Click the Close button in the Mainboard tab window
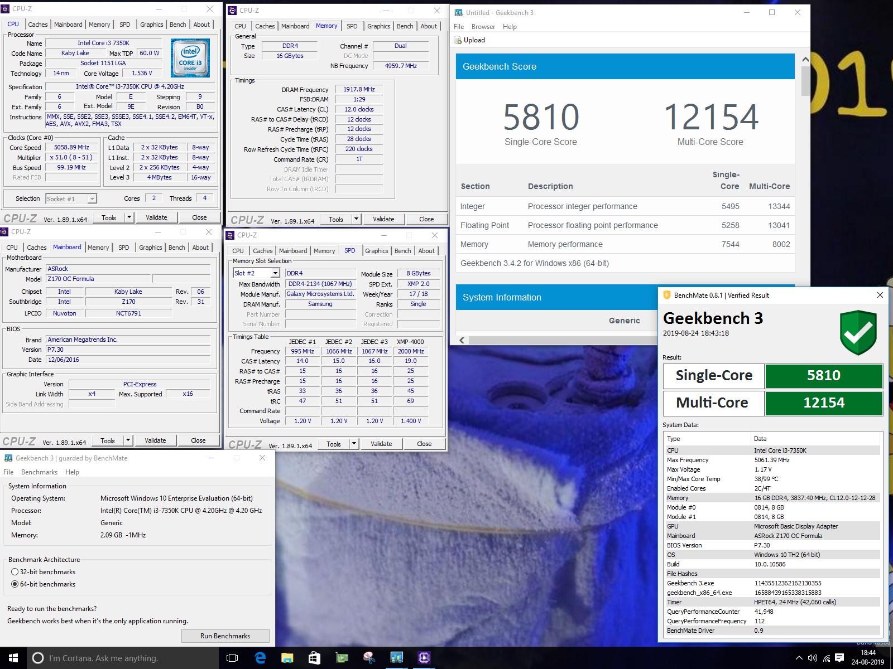 [198, 440]
